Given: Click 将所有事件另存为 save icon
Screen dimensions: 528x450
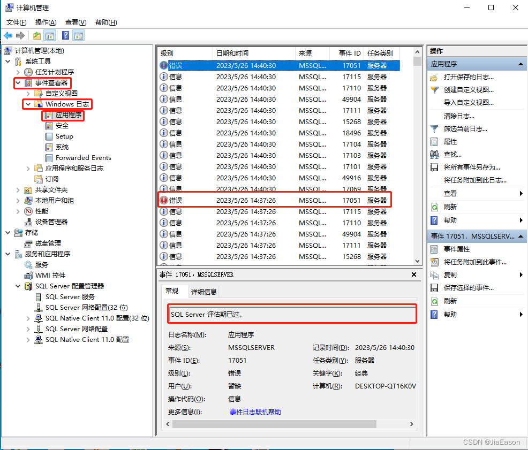Looking at the screenshot, I should click(434, 167).
